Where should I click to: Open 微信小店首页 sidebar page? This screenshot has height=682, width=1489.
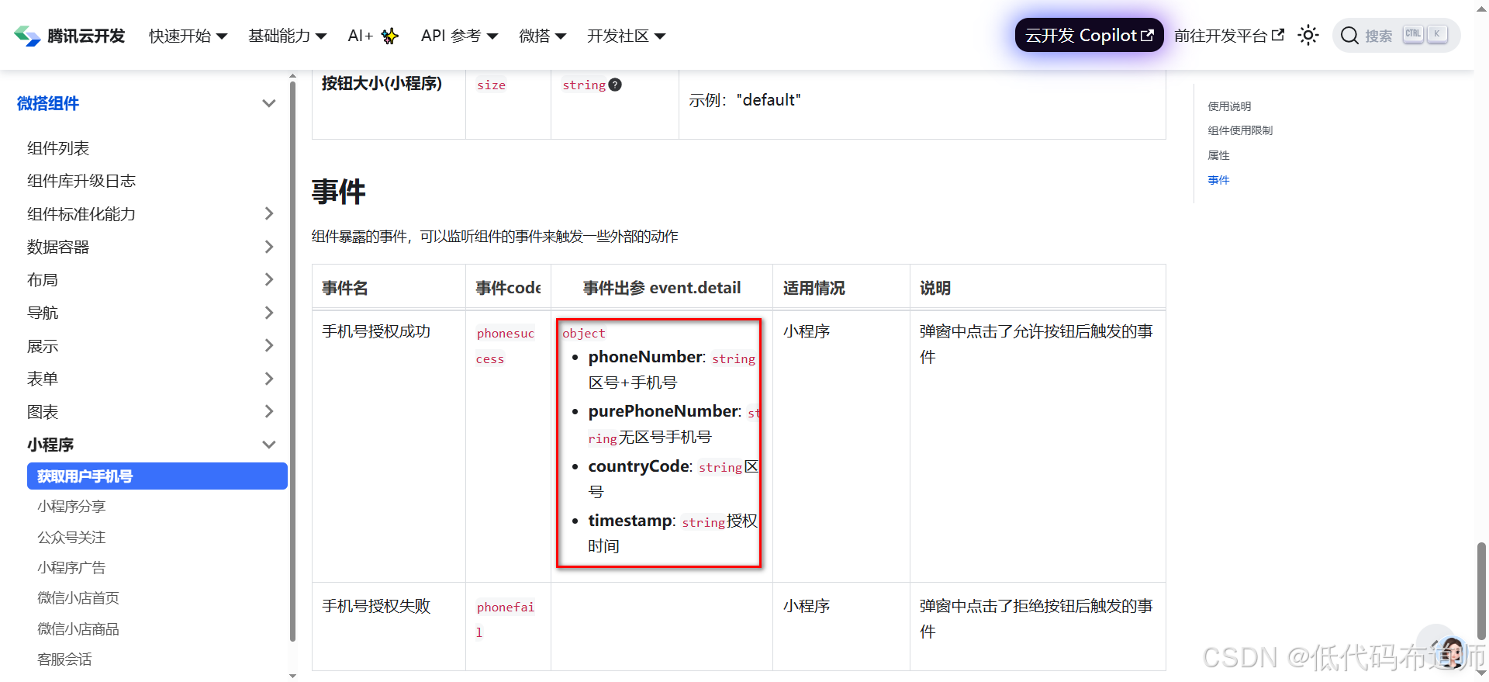[78, 597]
